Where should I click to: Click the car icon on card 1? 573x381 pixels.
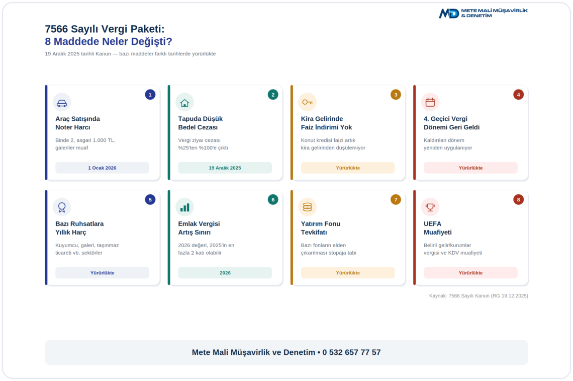62,103
